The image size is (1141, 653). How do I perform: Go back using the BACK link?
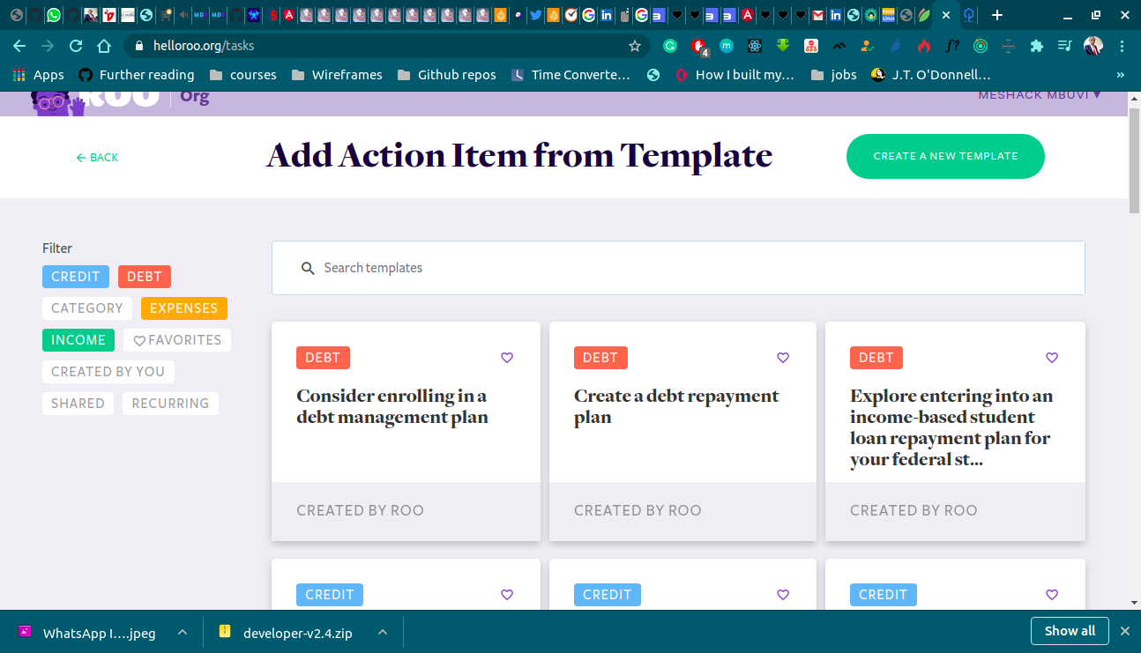pyautogui.click(x=97, y=158)
